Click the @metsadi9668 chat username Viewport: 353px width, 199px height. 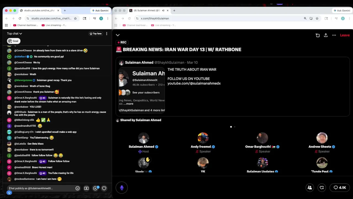(22, 167)
